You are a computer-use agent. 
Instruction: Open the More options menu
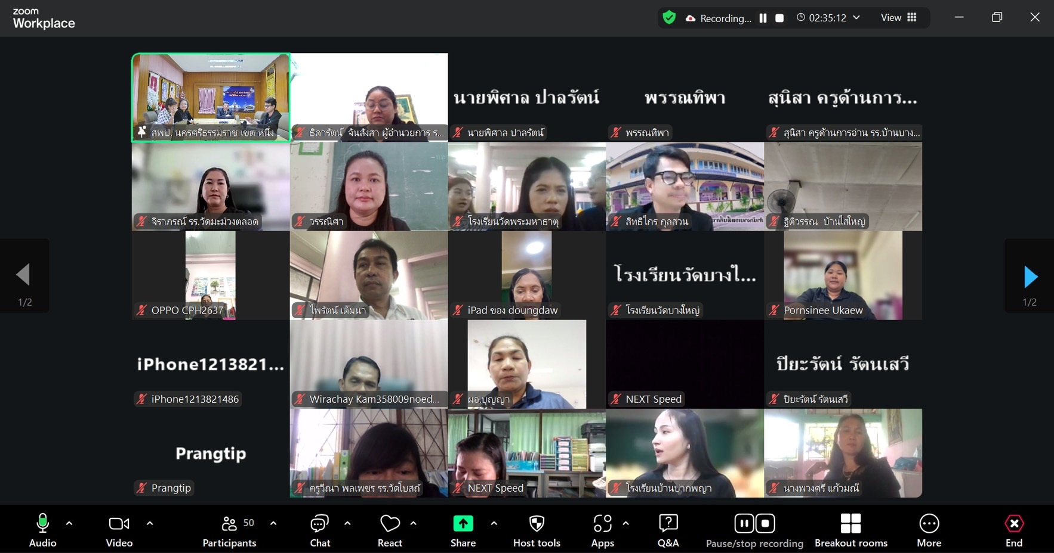929,529
